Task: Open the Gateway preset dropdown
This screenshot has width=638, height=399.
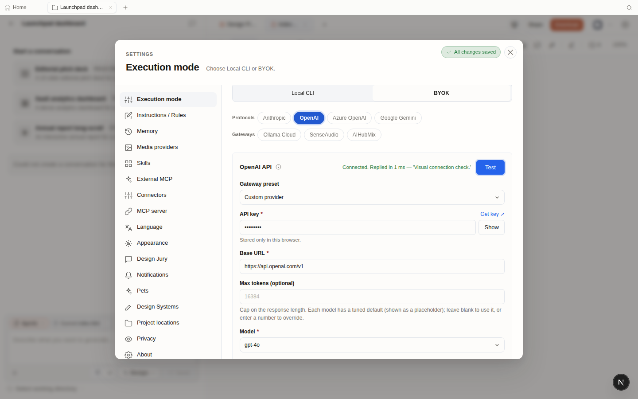Action: tap(372, 197)
